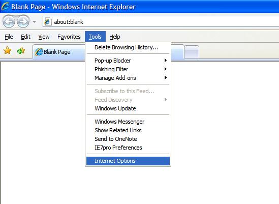Click the Favorites Center star icon
Viewport: 279px width, 204px height.
point(8,50)
